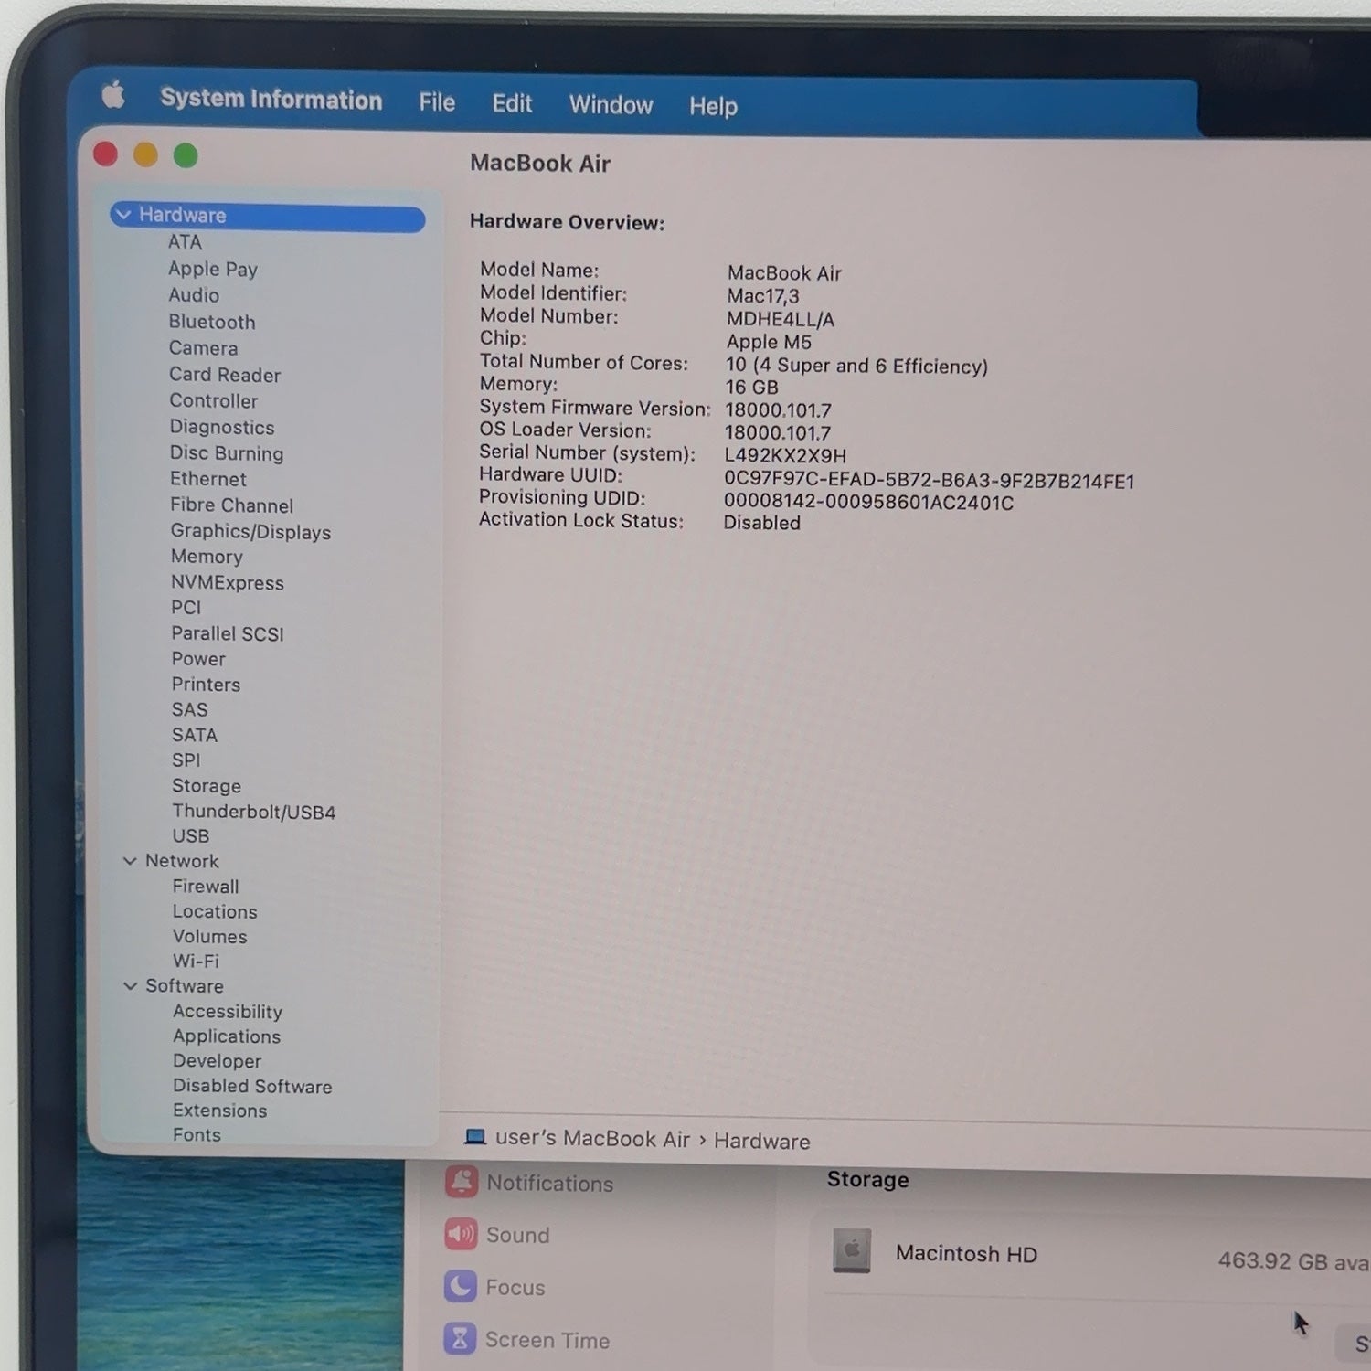Select Diagnostics in the sidebar
1371x1371 pixels.
pyautogui.click(x=222, y=428)
